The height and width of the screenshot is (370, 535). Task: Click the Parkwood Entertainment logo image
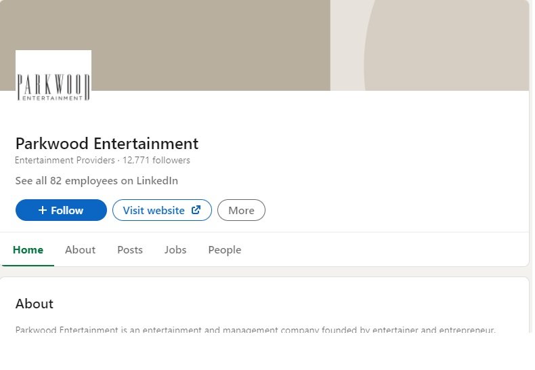(x=53, y=76)
